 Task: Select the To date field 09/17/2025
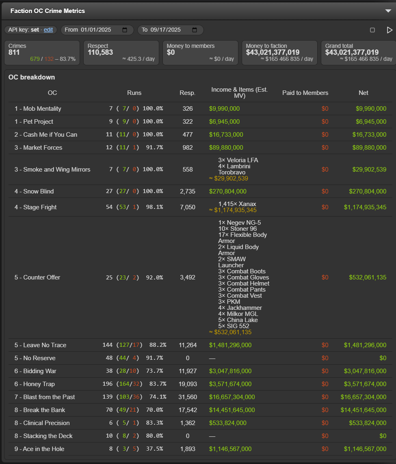[x=171, y=30]
